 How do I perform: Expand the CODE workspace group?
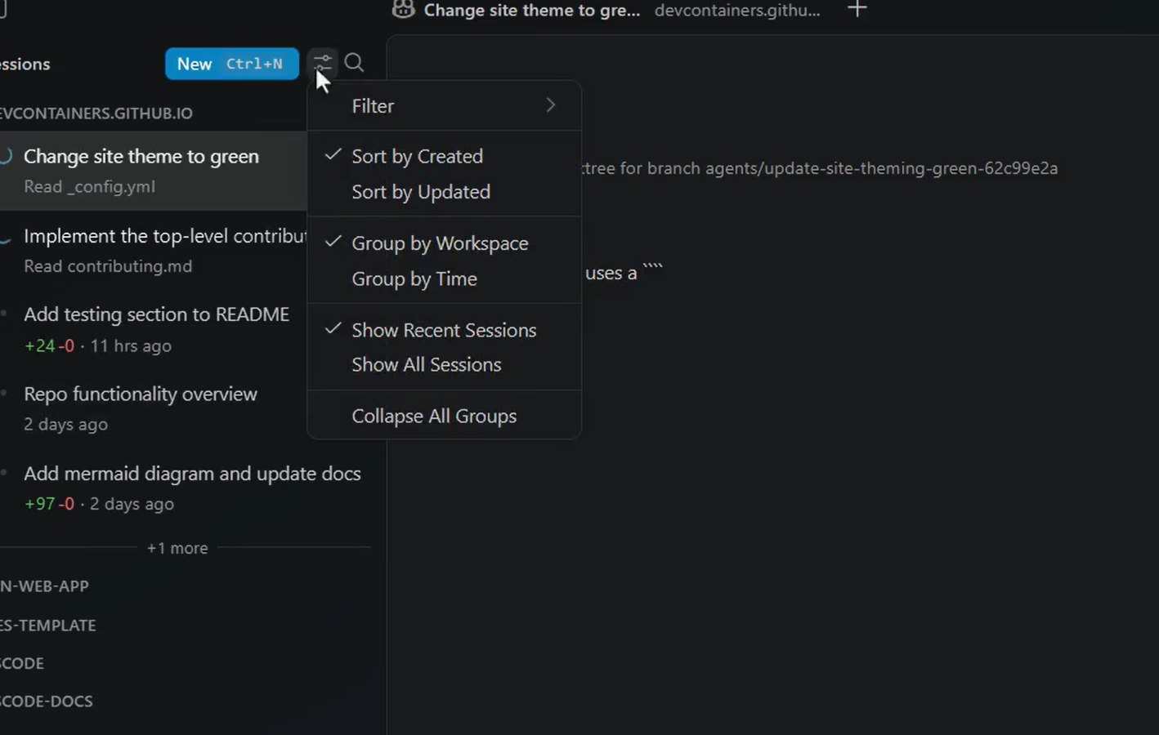point(22,663)
